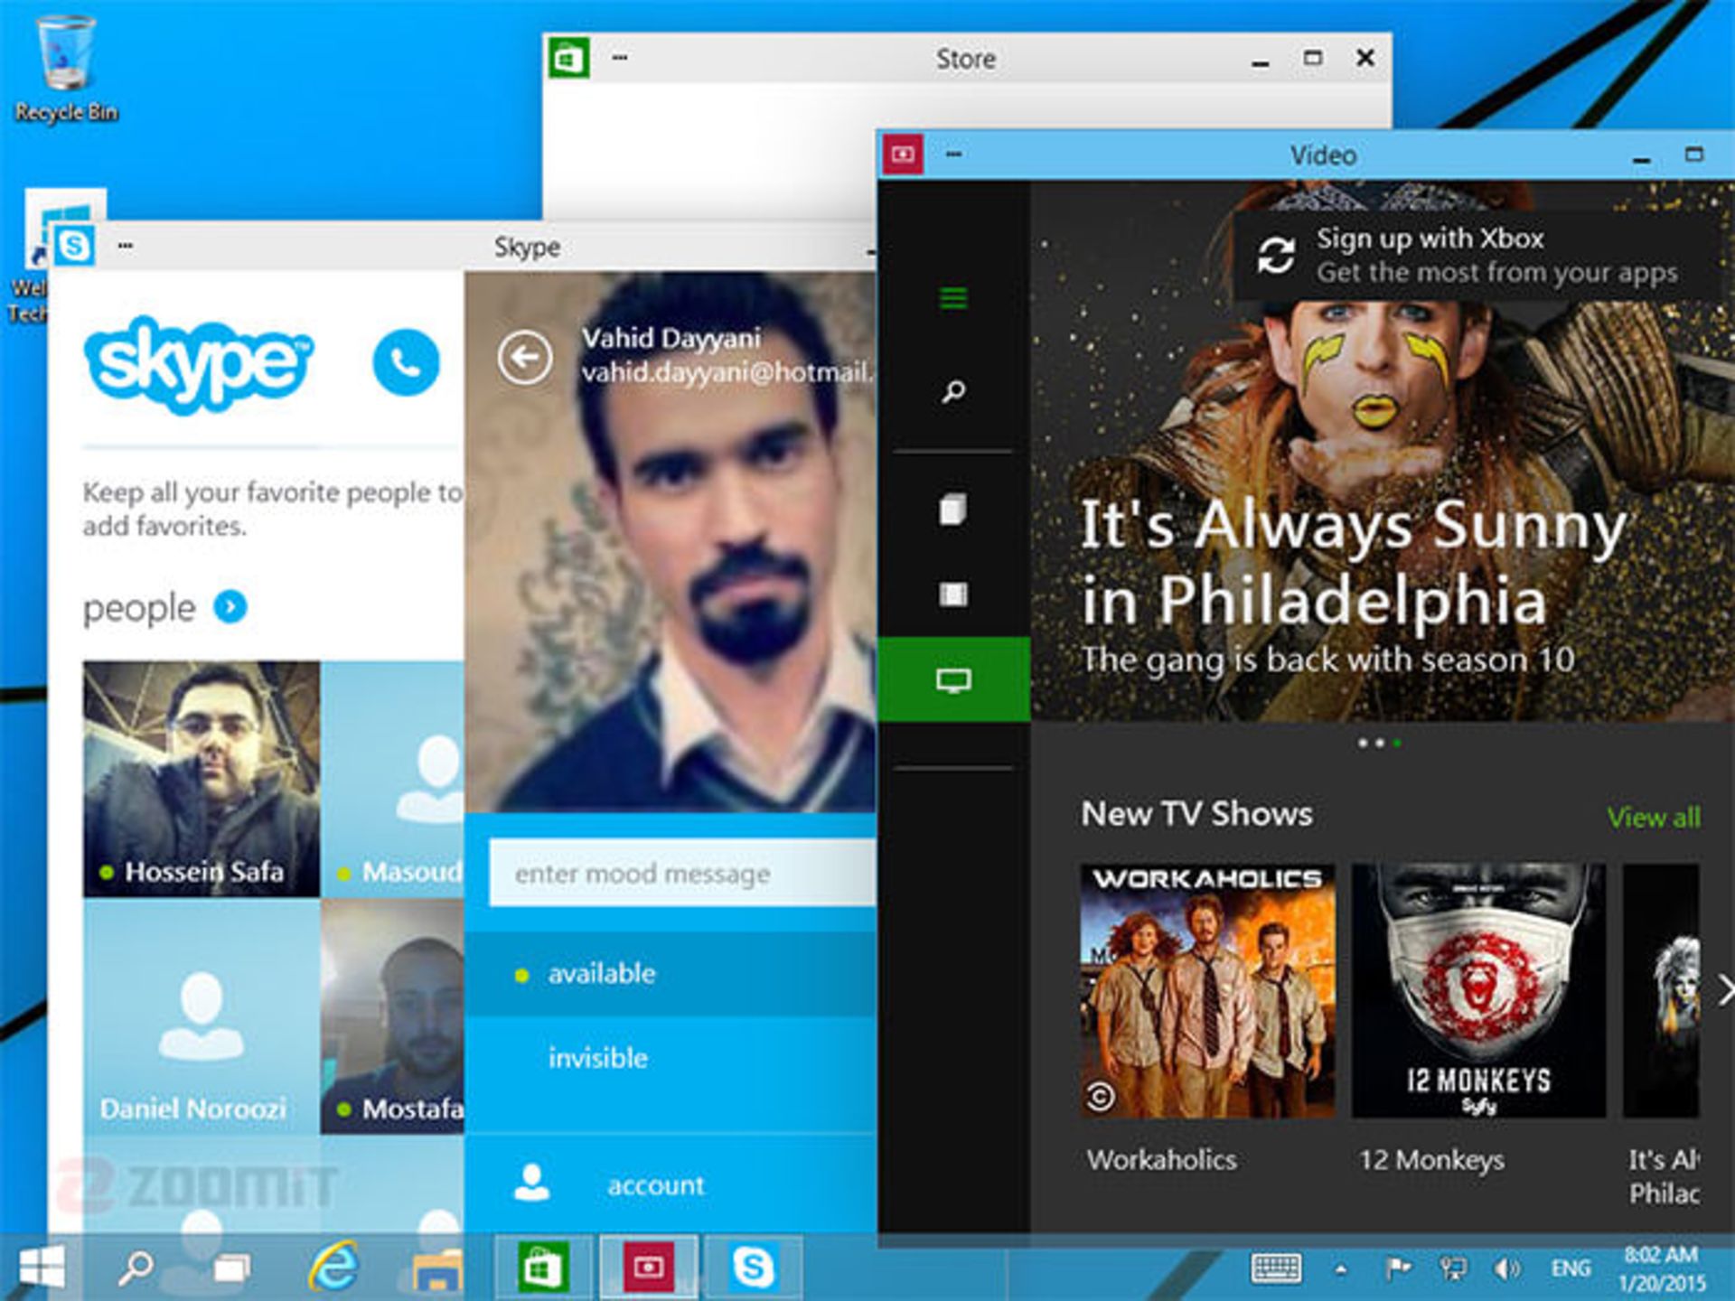Click the ENG language indicator
This screenshot has width=1735, height=1301.
click(1571, 1268)
